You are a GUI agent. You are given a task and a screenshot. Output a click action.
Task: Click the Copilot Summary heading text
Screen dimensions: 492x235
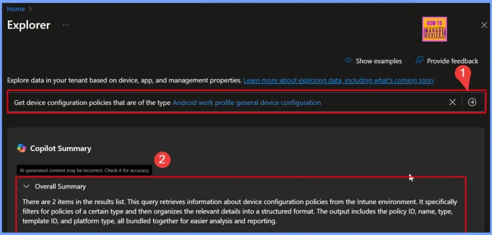[x=61, y=148]
